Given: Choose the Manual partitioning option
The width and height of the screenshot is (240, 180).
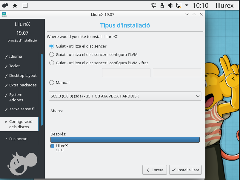Looking at the screenshot, I should 52,83.
